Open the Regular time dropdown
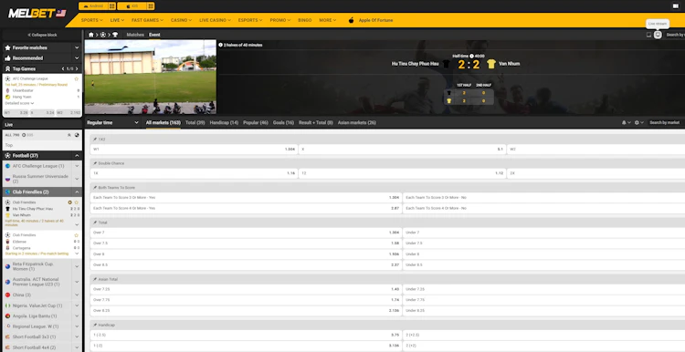Screen dimensions: 685x352 coord(112,122)
